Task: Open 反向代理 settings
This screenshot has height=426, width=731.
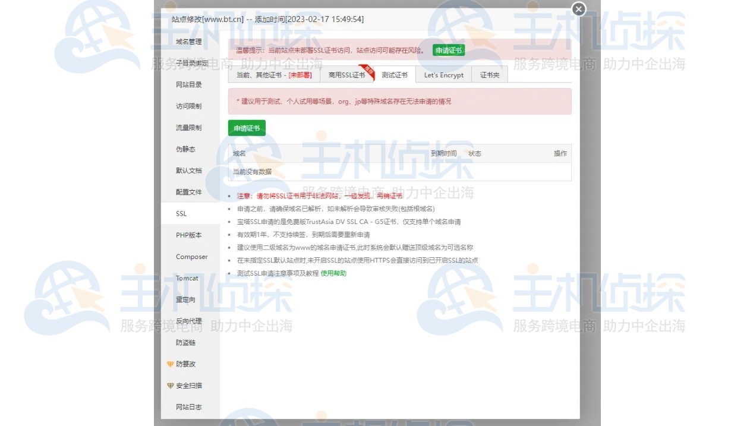Action: click(x=191, y=321)
